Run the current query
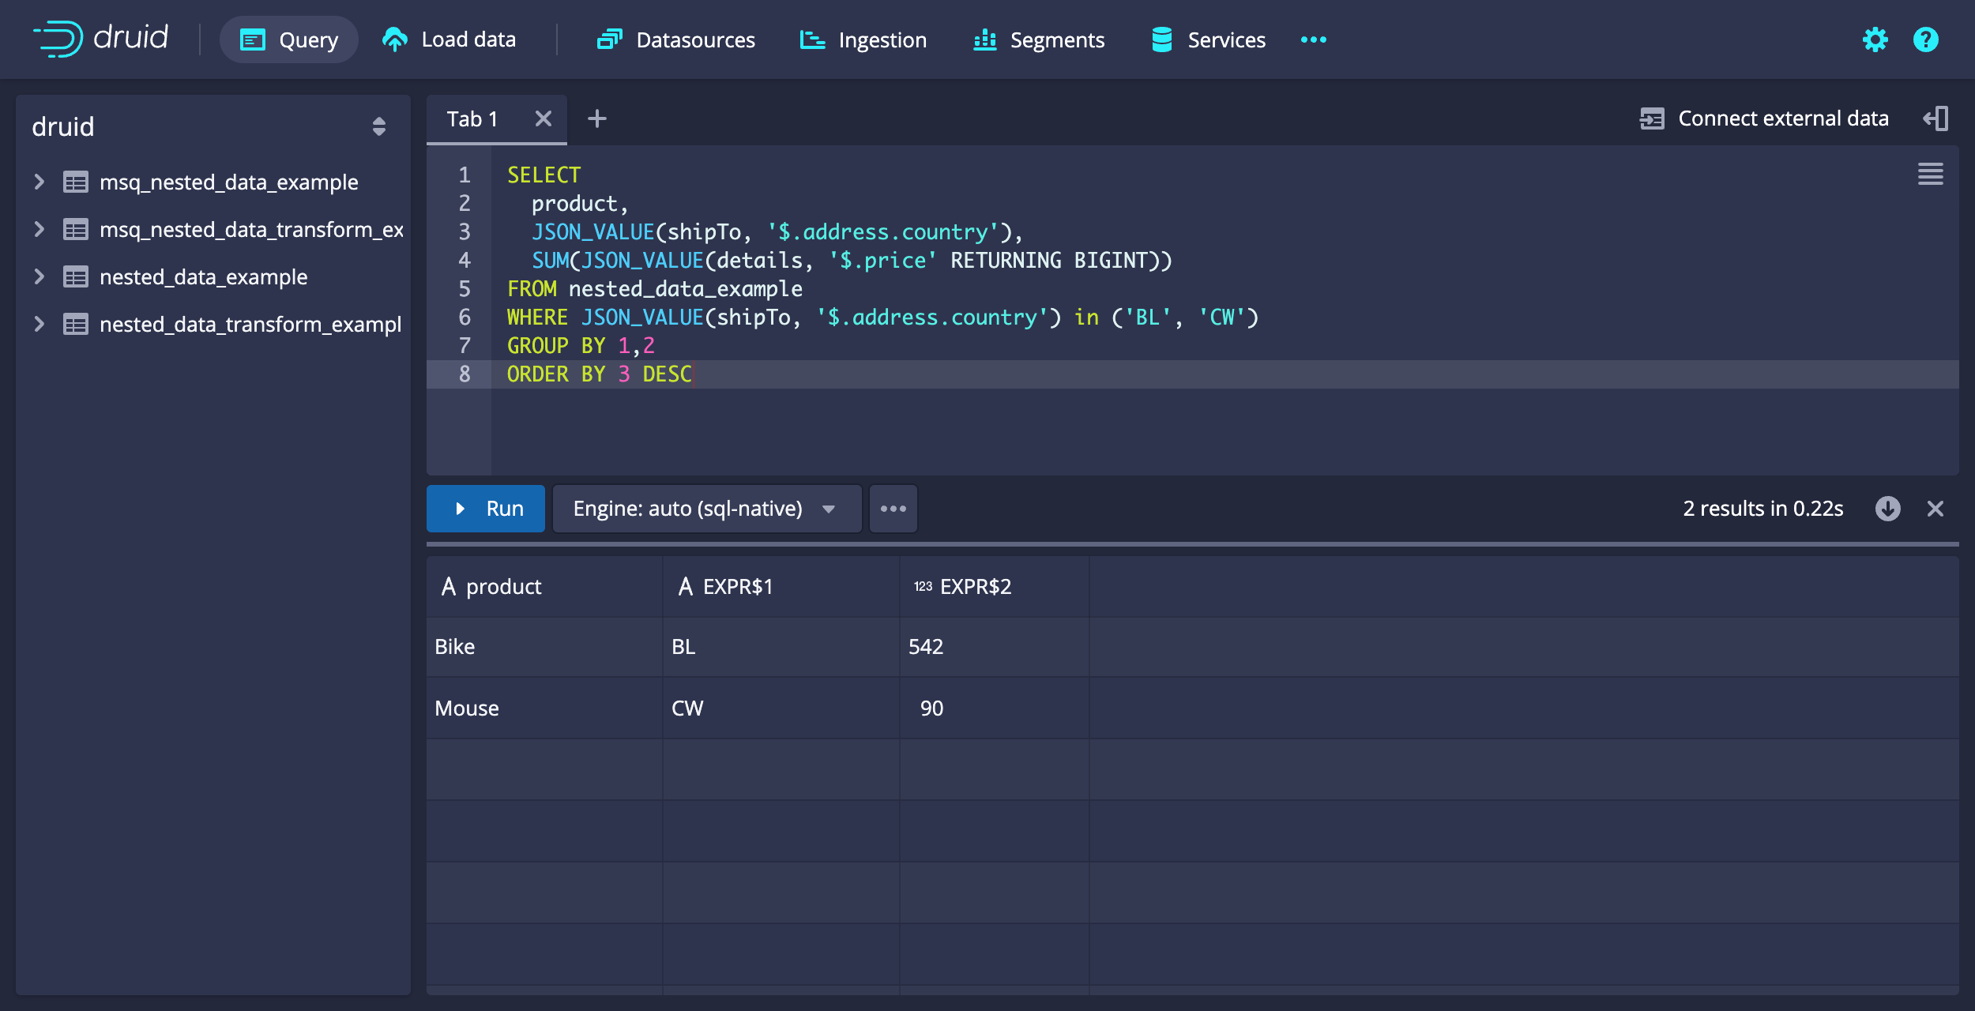The width and height of the screenshot is (1975, 1011). (486, 509)
